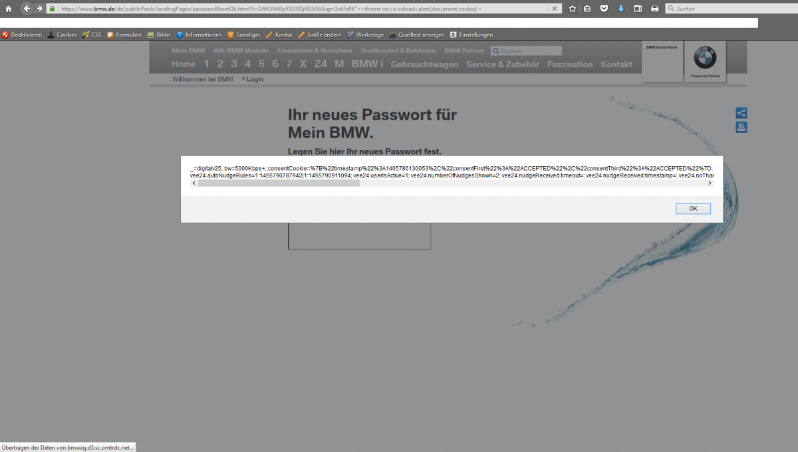This screenshot has height=452, width=798.
Task: Open downloads with the blue arrow icon
Action: point(620,9)
